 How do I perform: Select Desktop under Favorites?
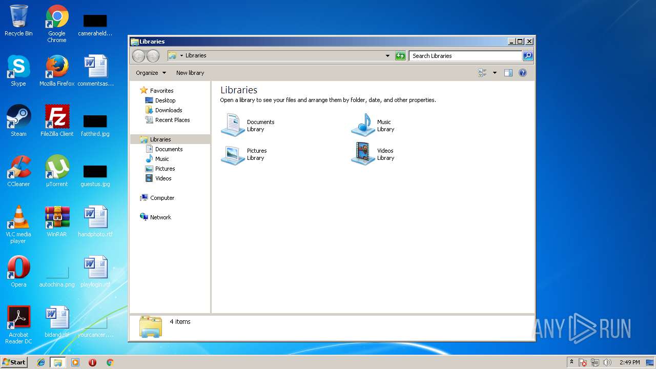coord(160,100)
